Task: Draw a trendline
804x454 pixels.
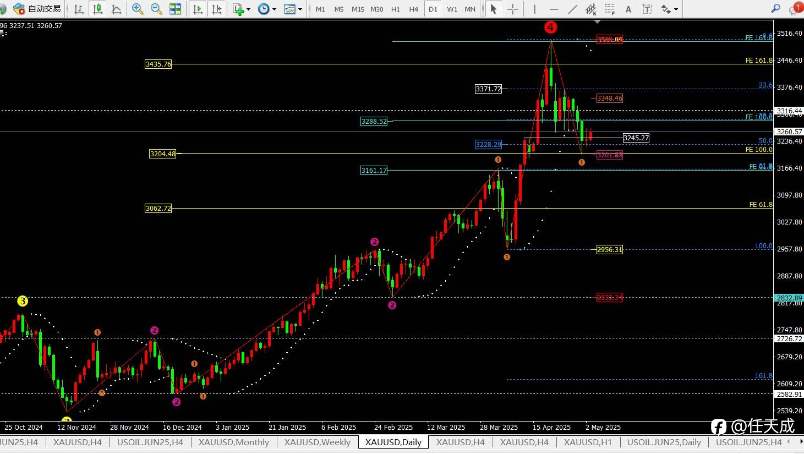Action: (x=572, y=9)
